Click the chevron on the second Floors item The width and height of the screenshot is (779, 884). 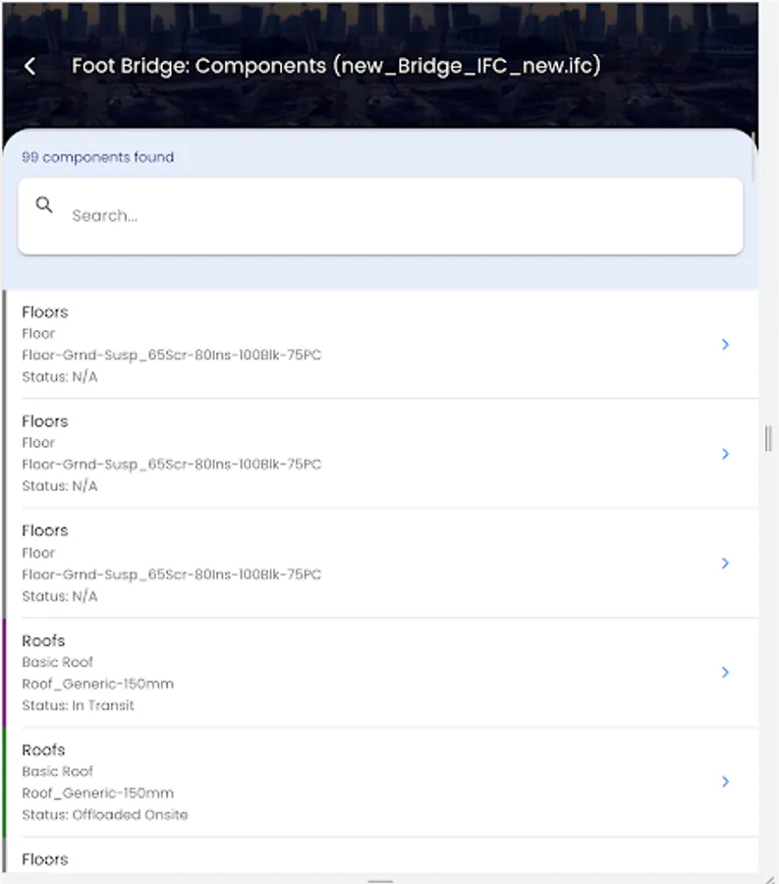click(x=725, y=454)
